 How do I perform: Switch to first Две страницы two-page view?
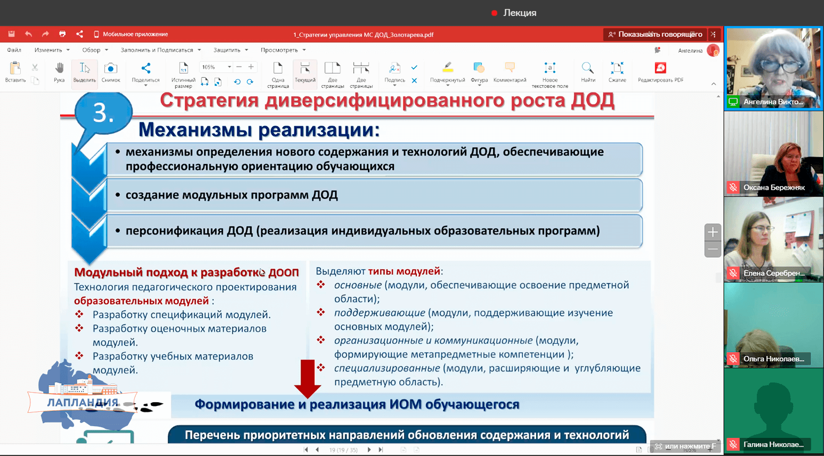click(333, 75)
